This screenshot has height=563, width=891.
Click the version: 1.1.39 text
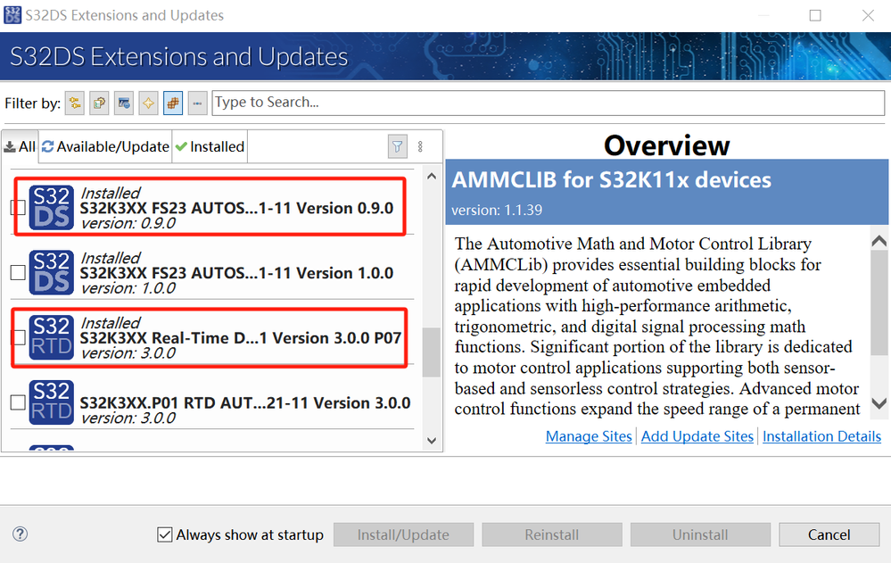[497, 210]
